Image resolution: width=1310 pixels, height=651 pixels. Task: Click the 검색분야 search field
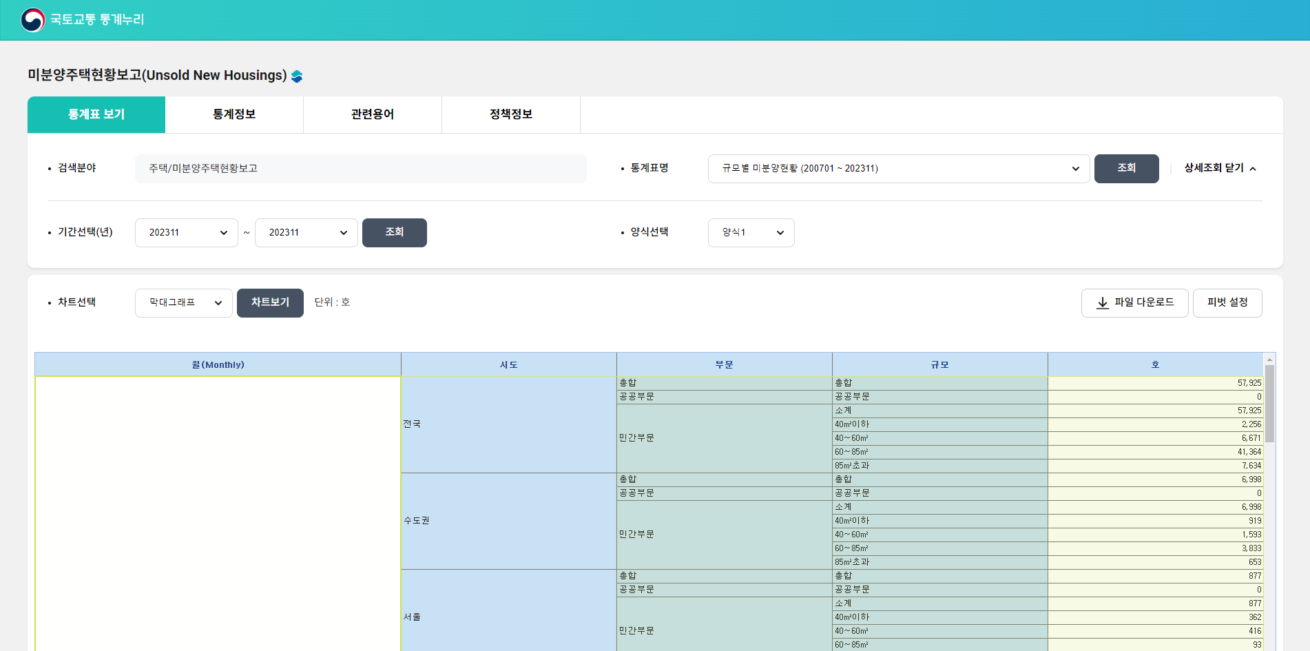pyautogui.click(x=361, y=168)
